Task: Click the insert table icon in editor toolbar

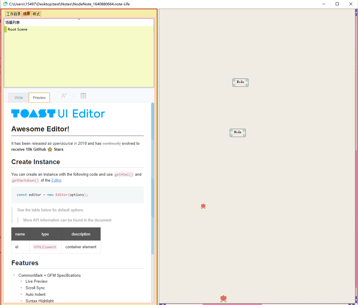Action: (x=83, y=96)
